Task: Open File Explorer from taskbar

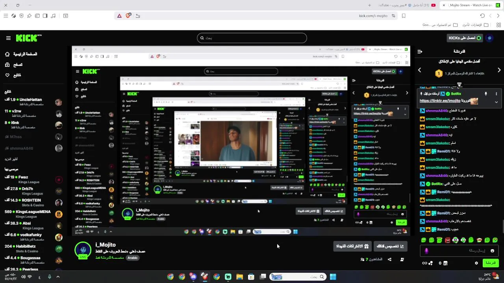Action: point(239,277)
